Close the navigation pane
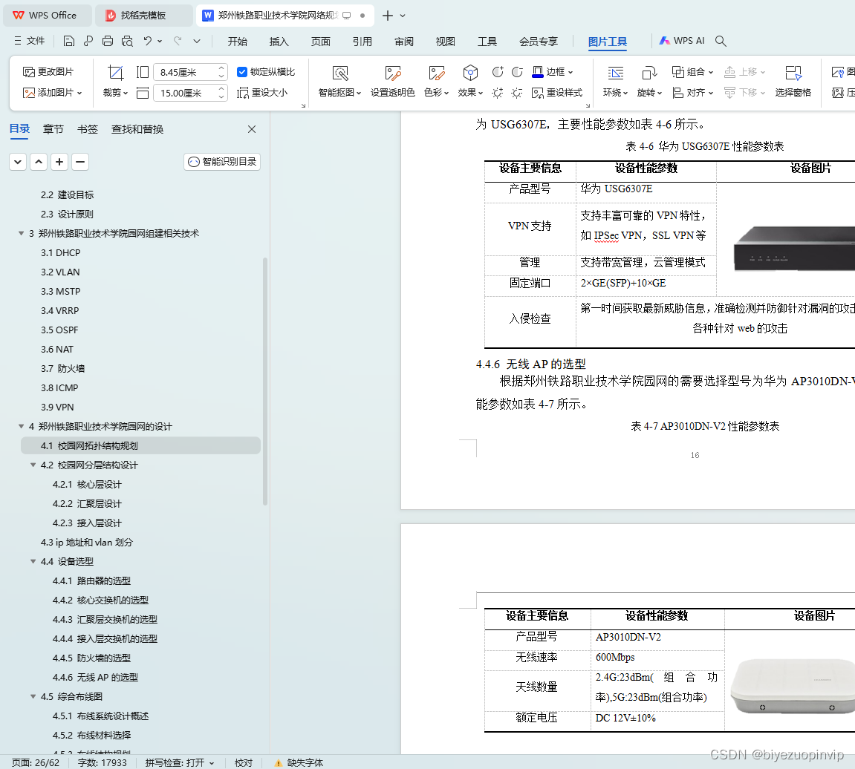 (251, 129)
